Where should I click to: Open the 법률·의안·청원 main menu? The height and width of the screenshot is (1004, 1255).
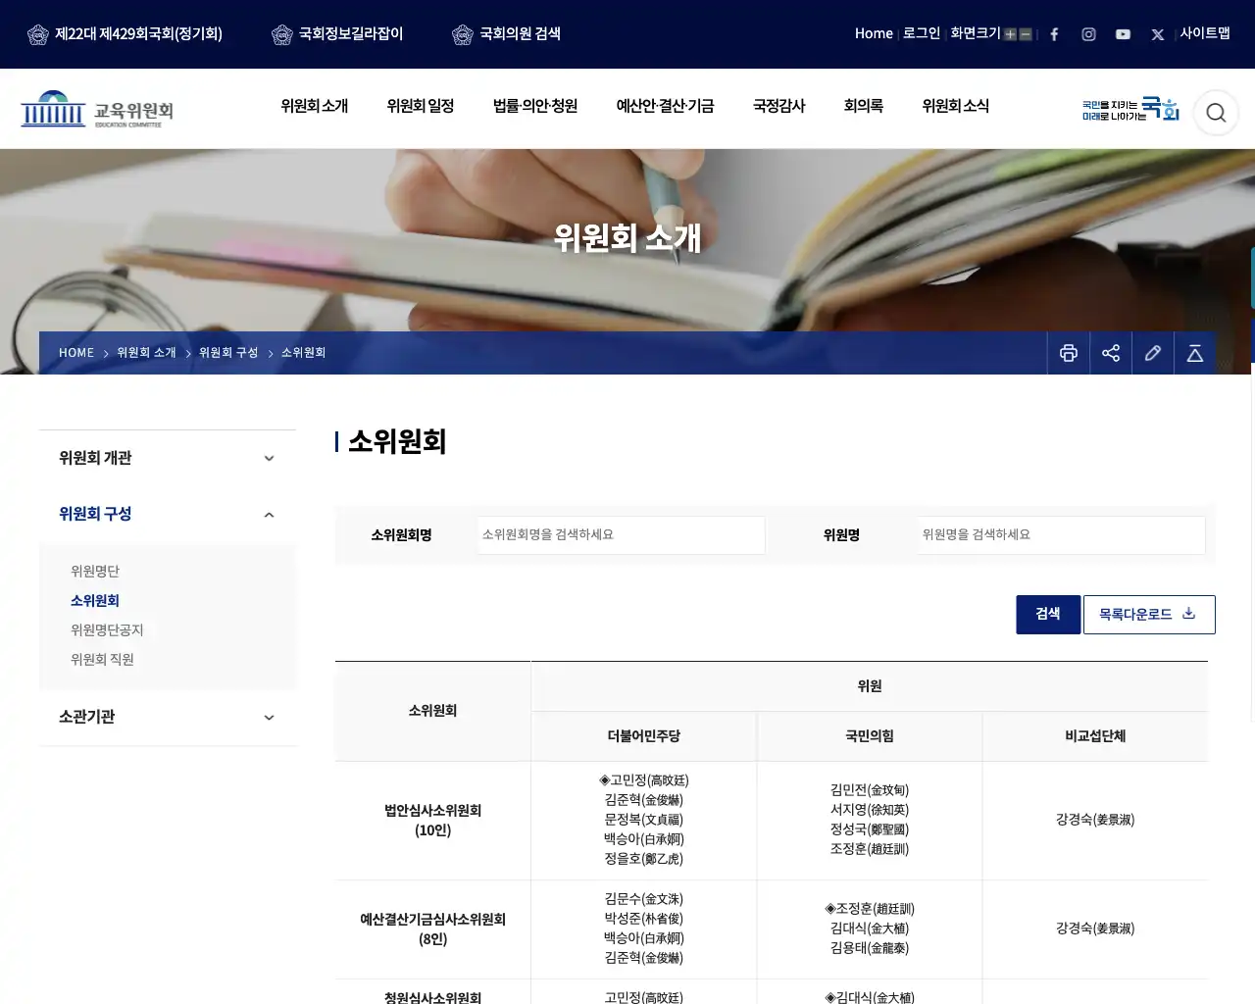(x=535, y=106)
